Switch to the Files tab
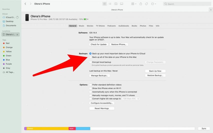The height and width of the screenshot is (133, 213). point(151,26)
